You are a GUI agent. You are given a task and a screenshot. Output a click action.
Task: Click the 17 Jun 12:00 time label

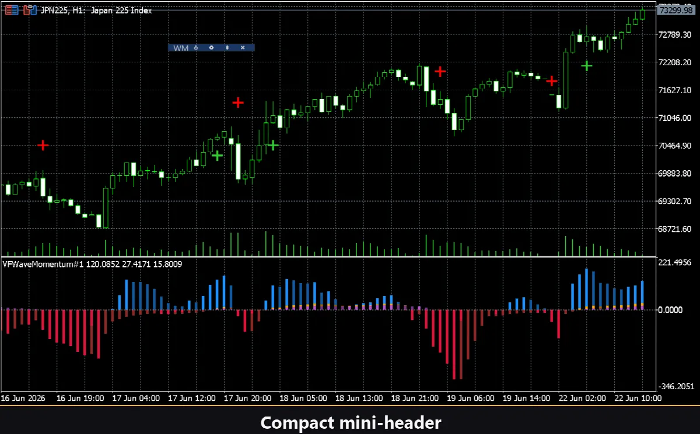[192, 398]
